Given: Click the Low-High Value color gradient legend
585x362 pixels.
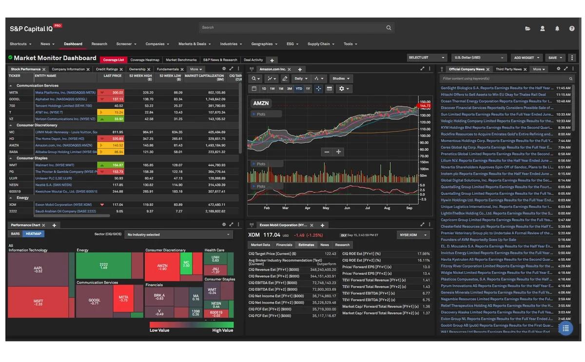Looking at the screenshot, I should click(191, 324).
